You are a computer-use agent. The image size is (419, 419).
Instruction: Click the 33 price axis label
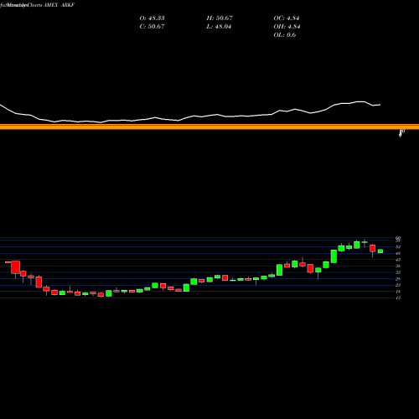[398, 272]
